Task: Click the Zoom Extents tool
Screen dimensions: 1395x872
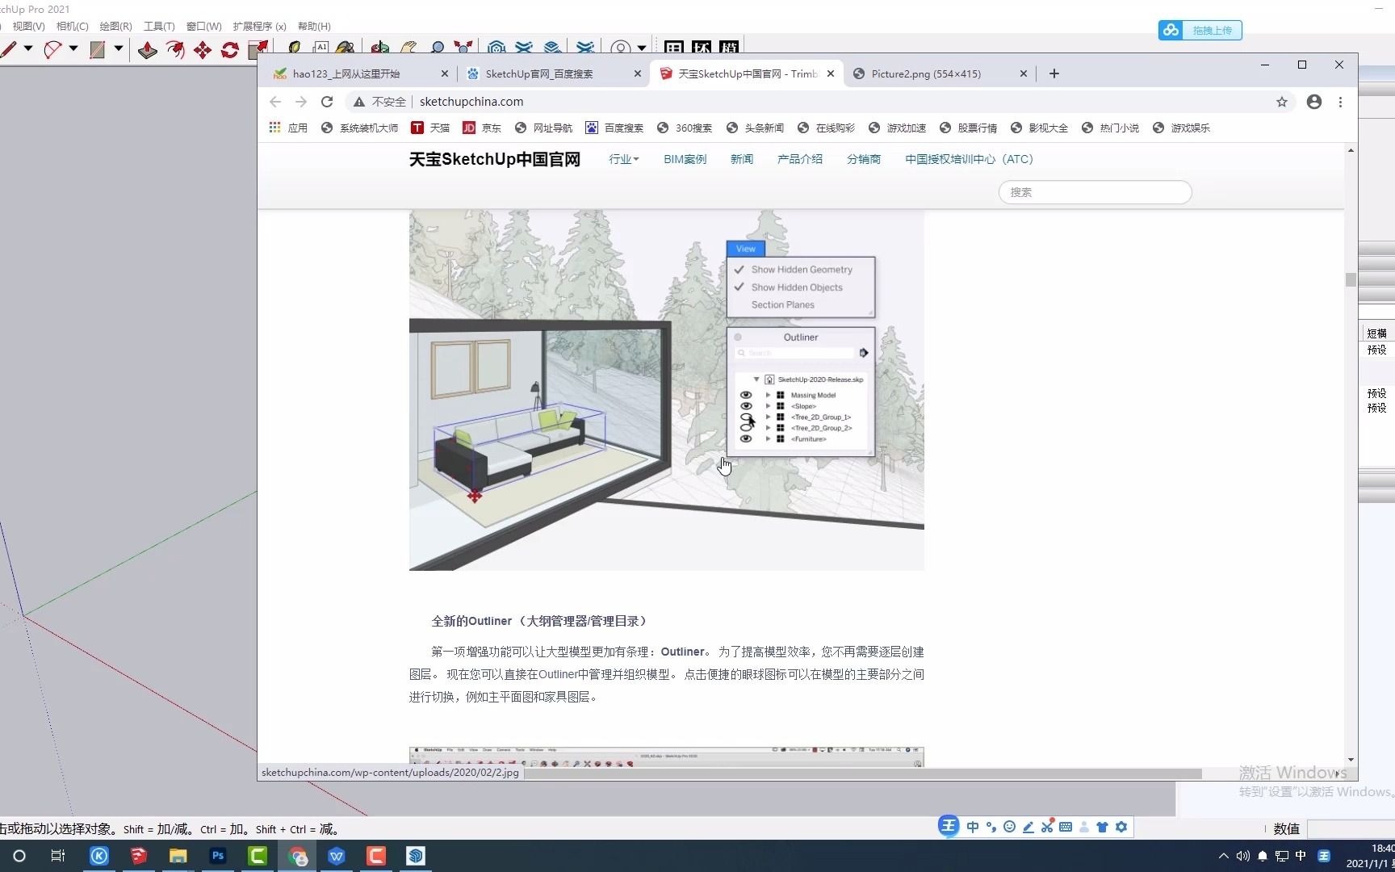Action: pos(463,48)
